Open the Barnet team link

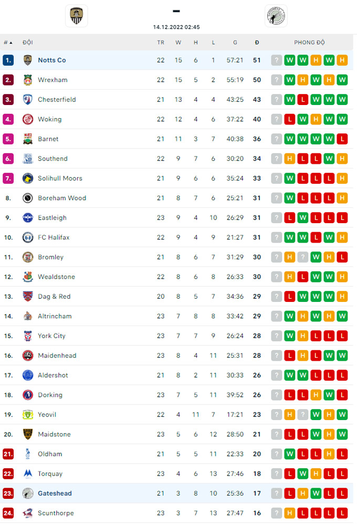[48, 139]
